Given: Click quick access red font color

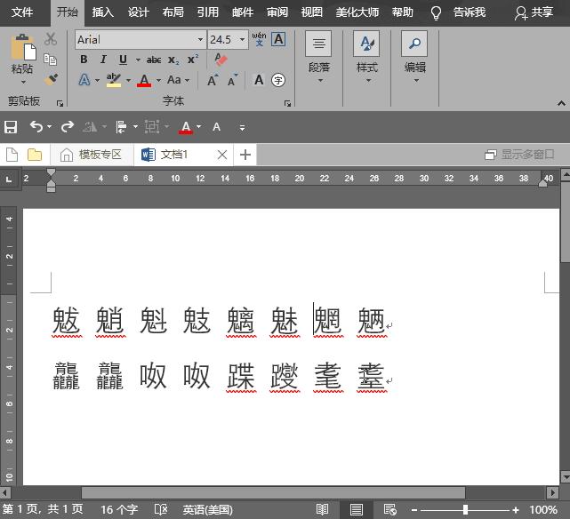Looking at the screenshot, I should point(186,127).
